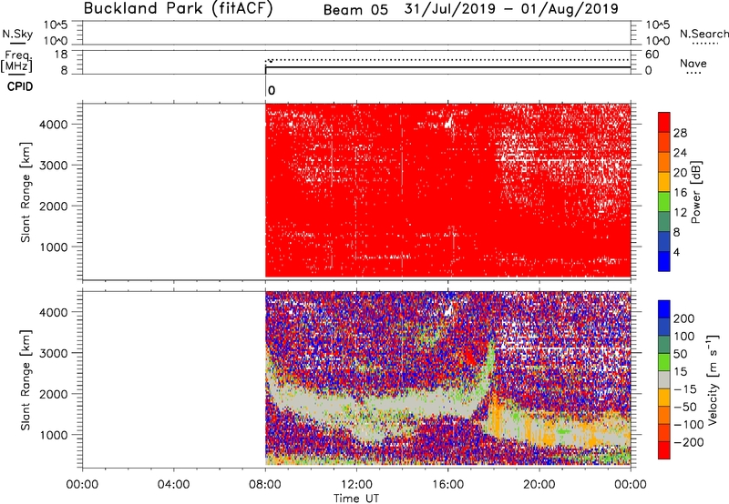This screenshot has width=729, height=504.
Task: Click the 10^5 tick on N.Sky axis
Action: 56,25
